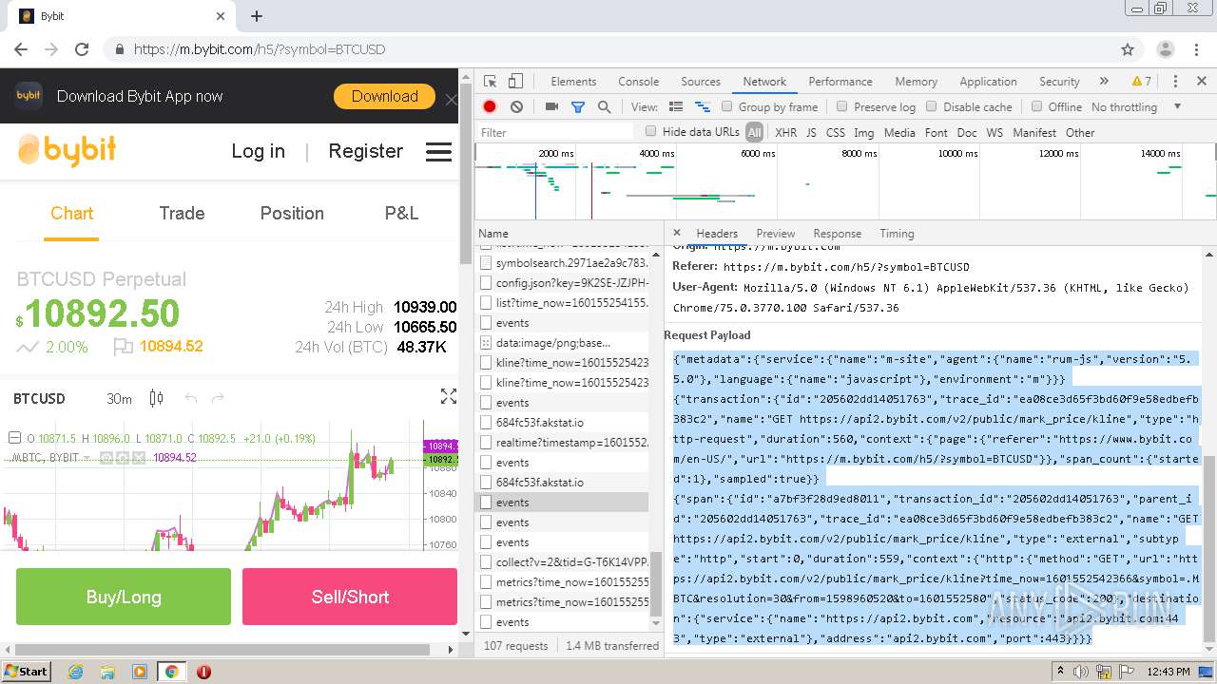Open Internet Explorer from the taskbar
1217x684 pixels.
point(75,672)
